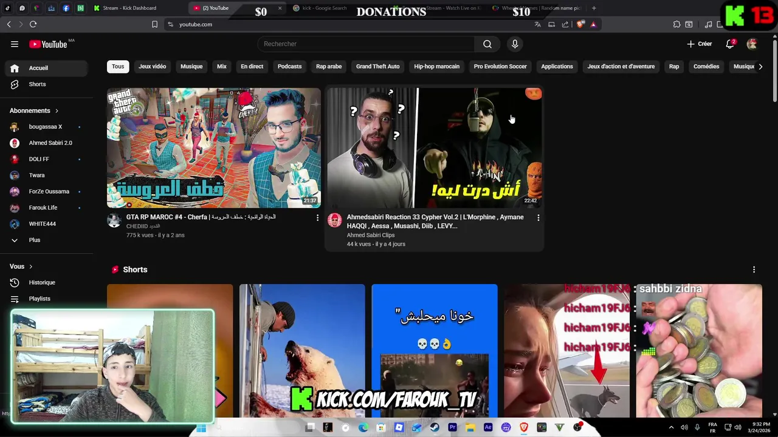Select the Pro Evolution Soccer chip
The width and height of the screenshot is (778, 437).
[500, 66]
